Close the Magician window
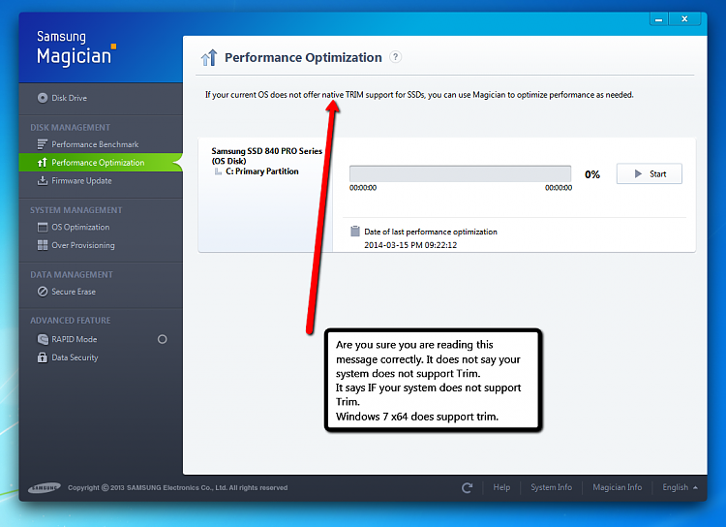726x527 pixels. point(684,19)
